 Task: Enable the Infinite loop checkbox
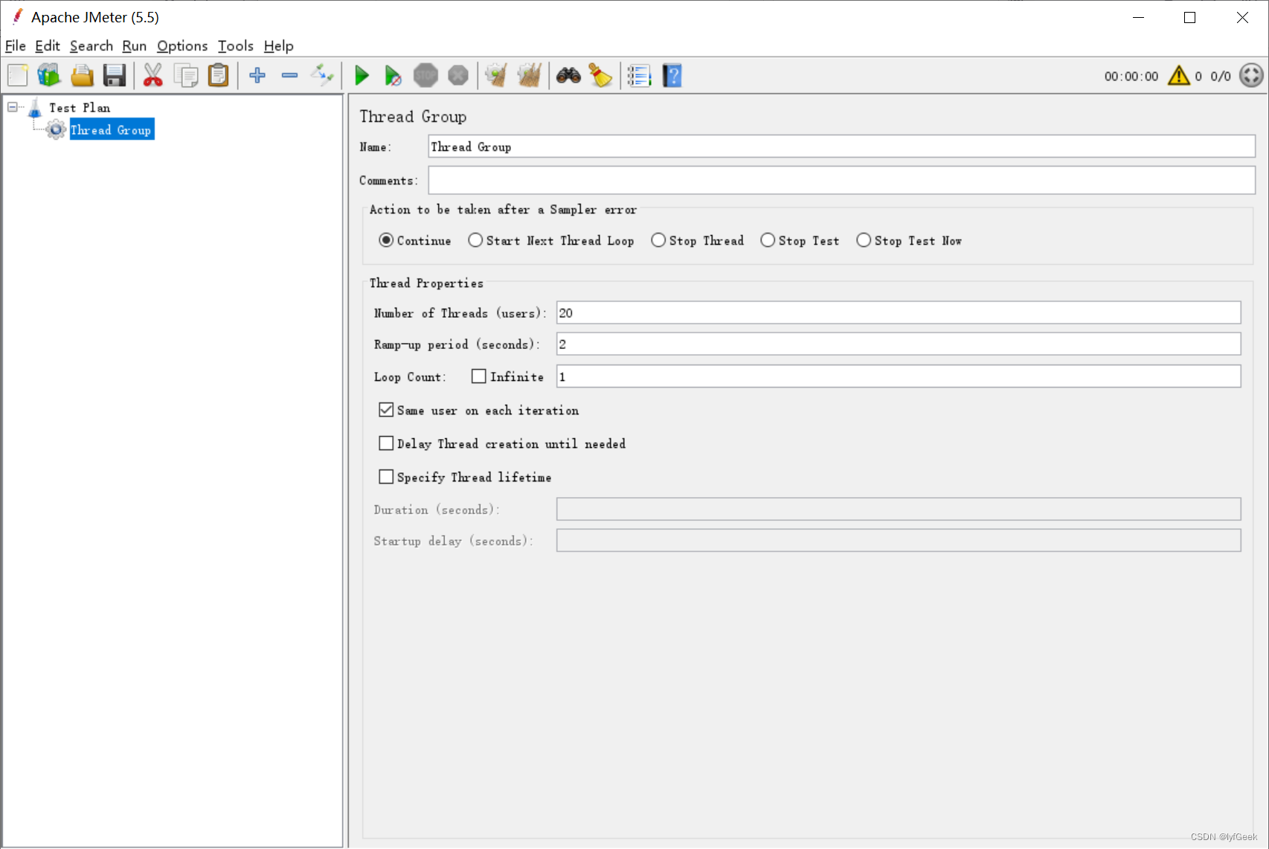tap(479, 377)
